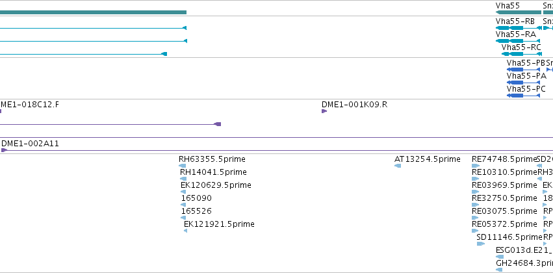Viewport: 553px width, 273px height.
Task: Click the RE74748.5prime EST arrow
Action: pyautogui.click(x=476, y=166)
